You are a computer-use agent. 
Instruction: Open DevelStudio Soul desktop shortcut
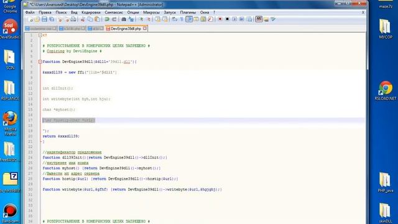[10, 29]
